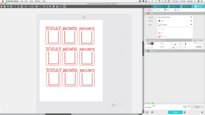Click the Force value field showing 22
Viewport: 205px width, 115px height.
[182, 44]
